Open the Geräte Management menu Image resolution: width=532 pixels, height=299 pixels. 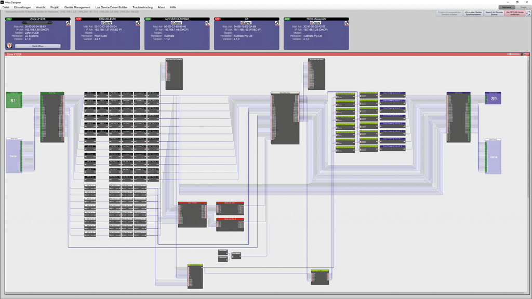click(77, 7)
